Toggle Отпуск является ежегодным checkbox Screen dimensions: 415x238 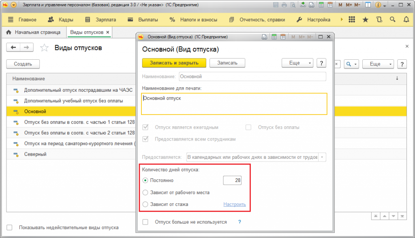145,127
